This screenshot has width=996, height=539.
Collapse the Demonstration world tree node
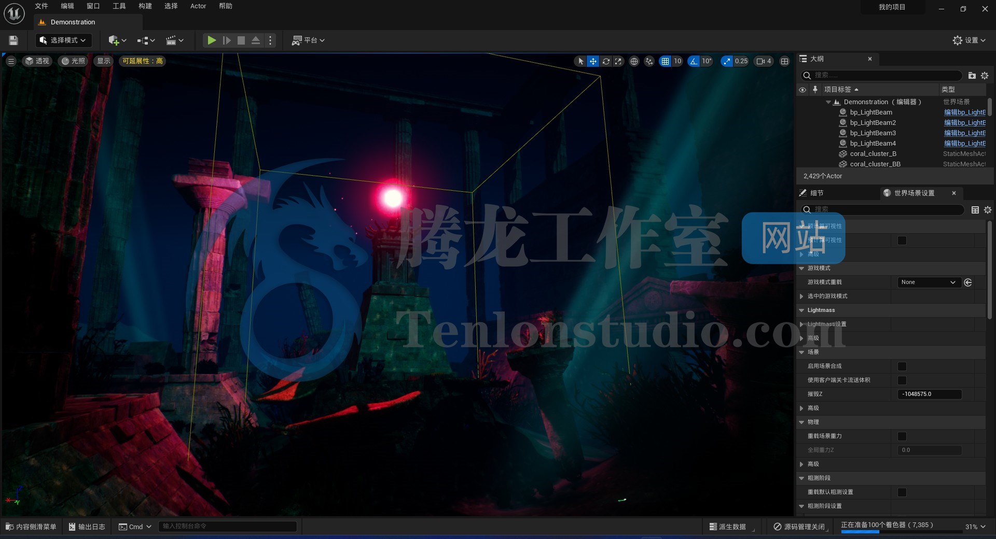828,102
